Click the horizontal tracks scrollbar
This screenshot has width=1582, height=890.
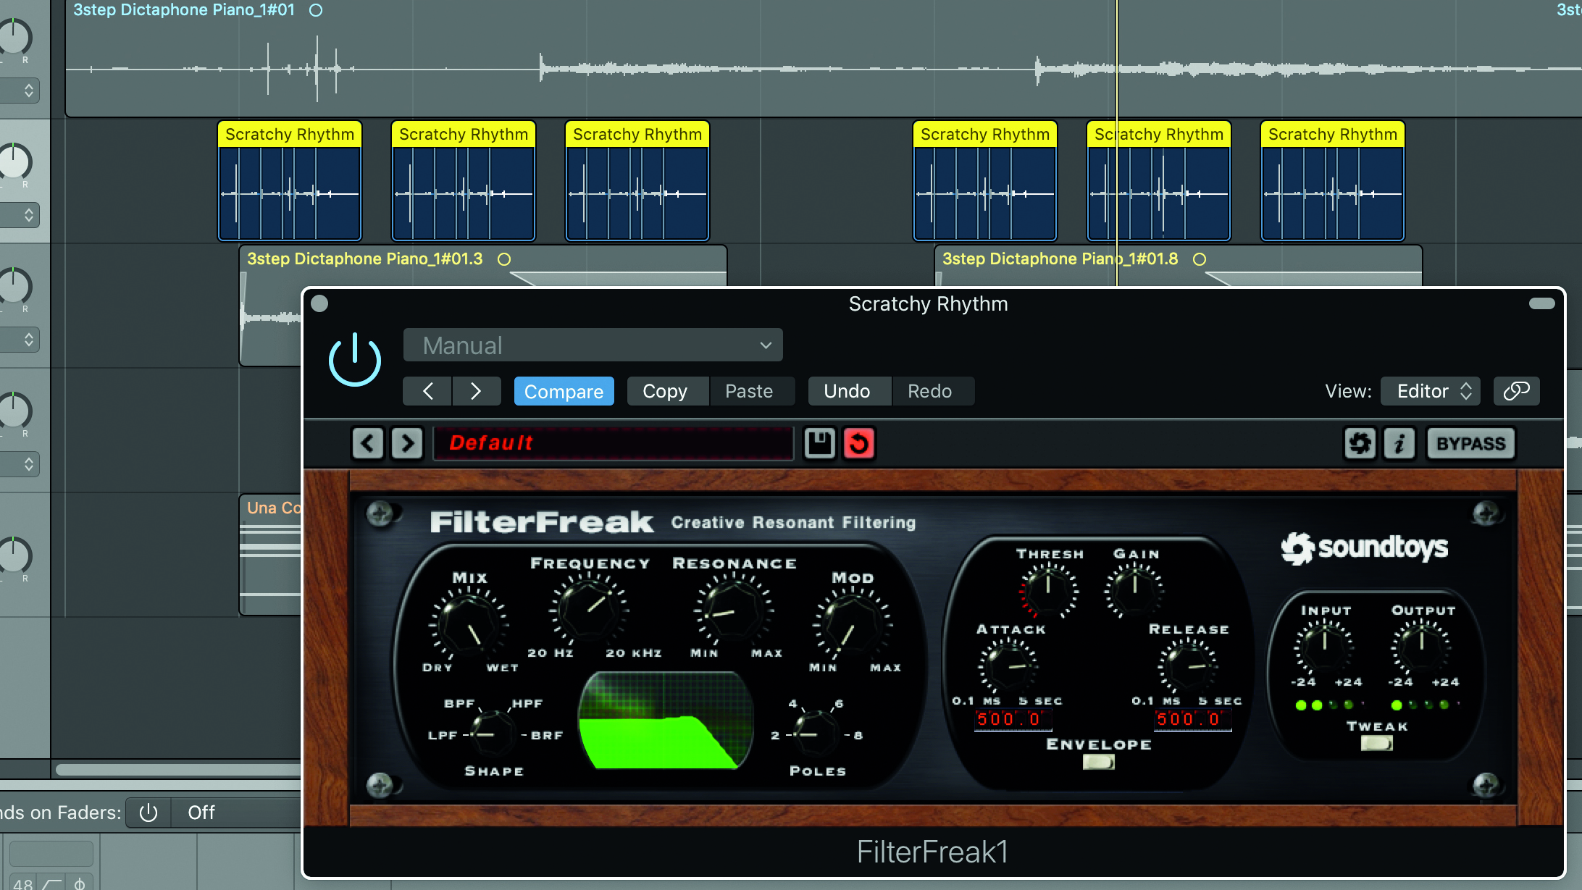tap(178, 769)
